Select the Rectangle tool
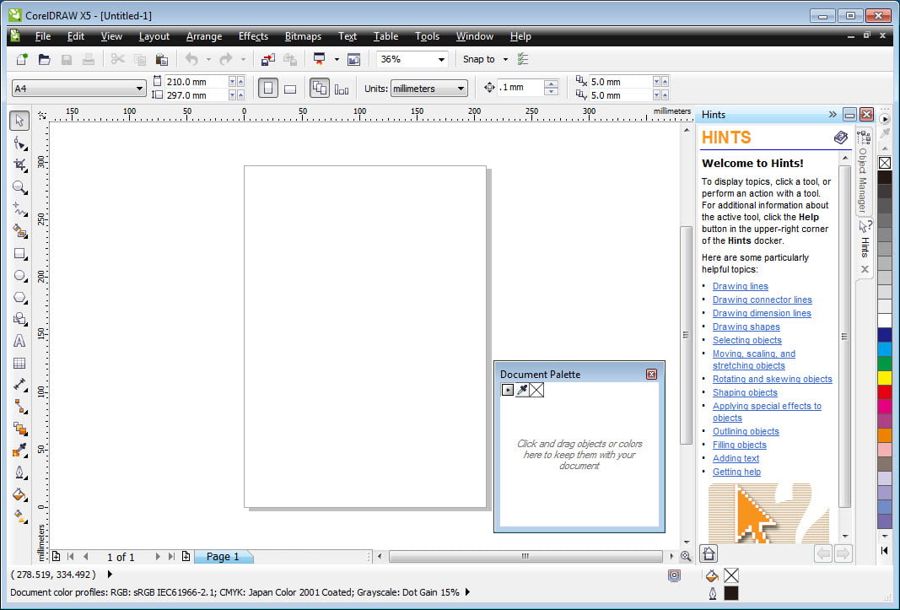Image resolution: width=900 pixels, height=610 pixels. point(19,254)
